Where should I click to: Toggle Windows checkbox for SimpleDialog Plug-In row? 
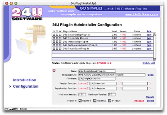click(x=60, y=35)
